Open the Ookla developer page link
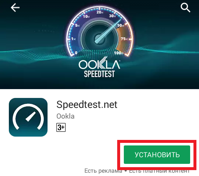 point(66,116)
